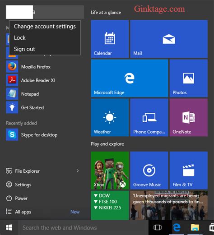This screenshot has height=235, width=214.
Task: Open the news tile about unemployed migrants
Action: [169, 205]
